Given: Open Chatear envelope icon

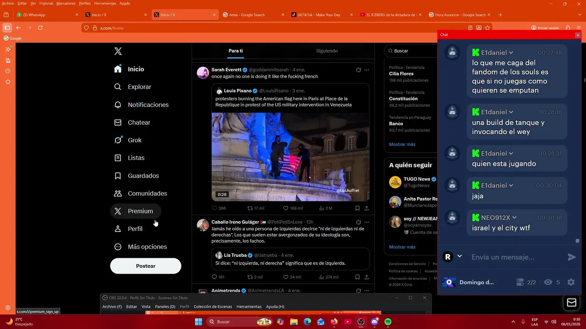Looking at the screenshot, I should (x=118, y=122).
